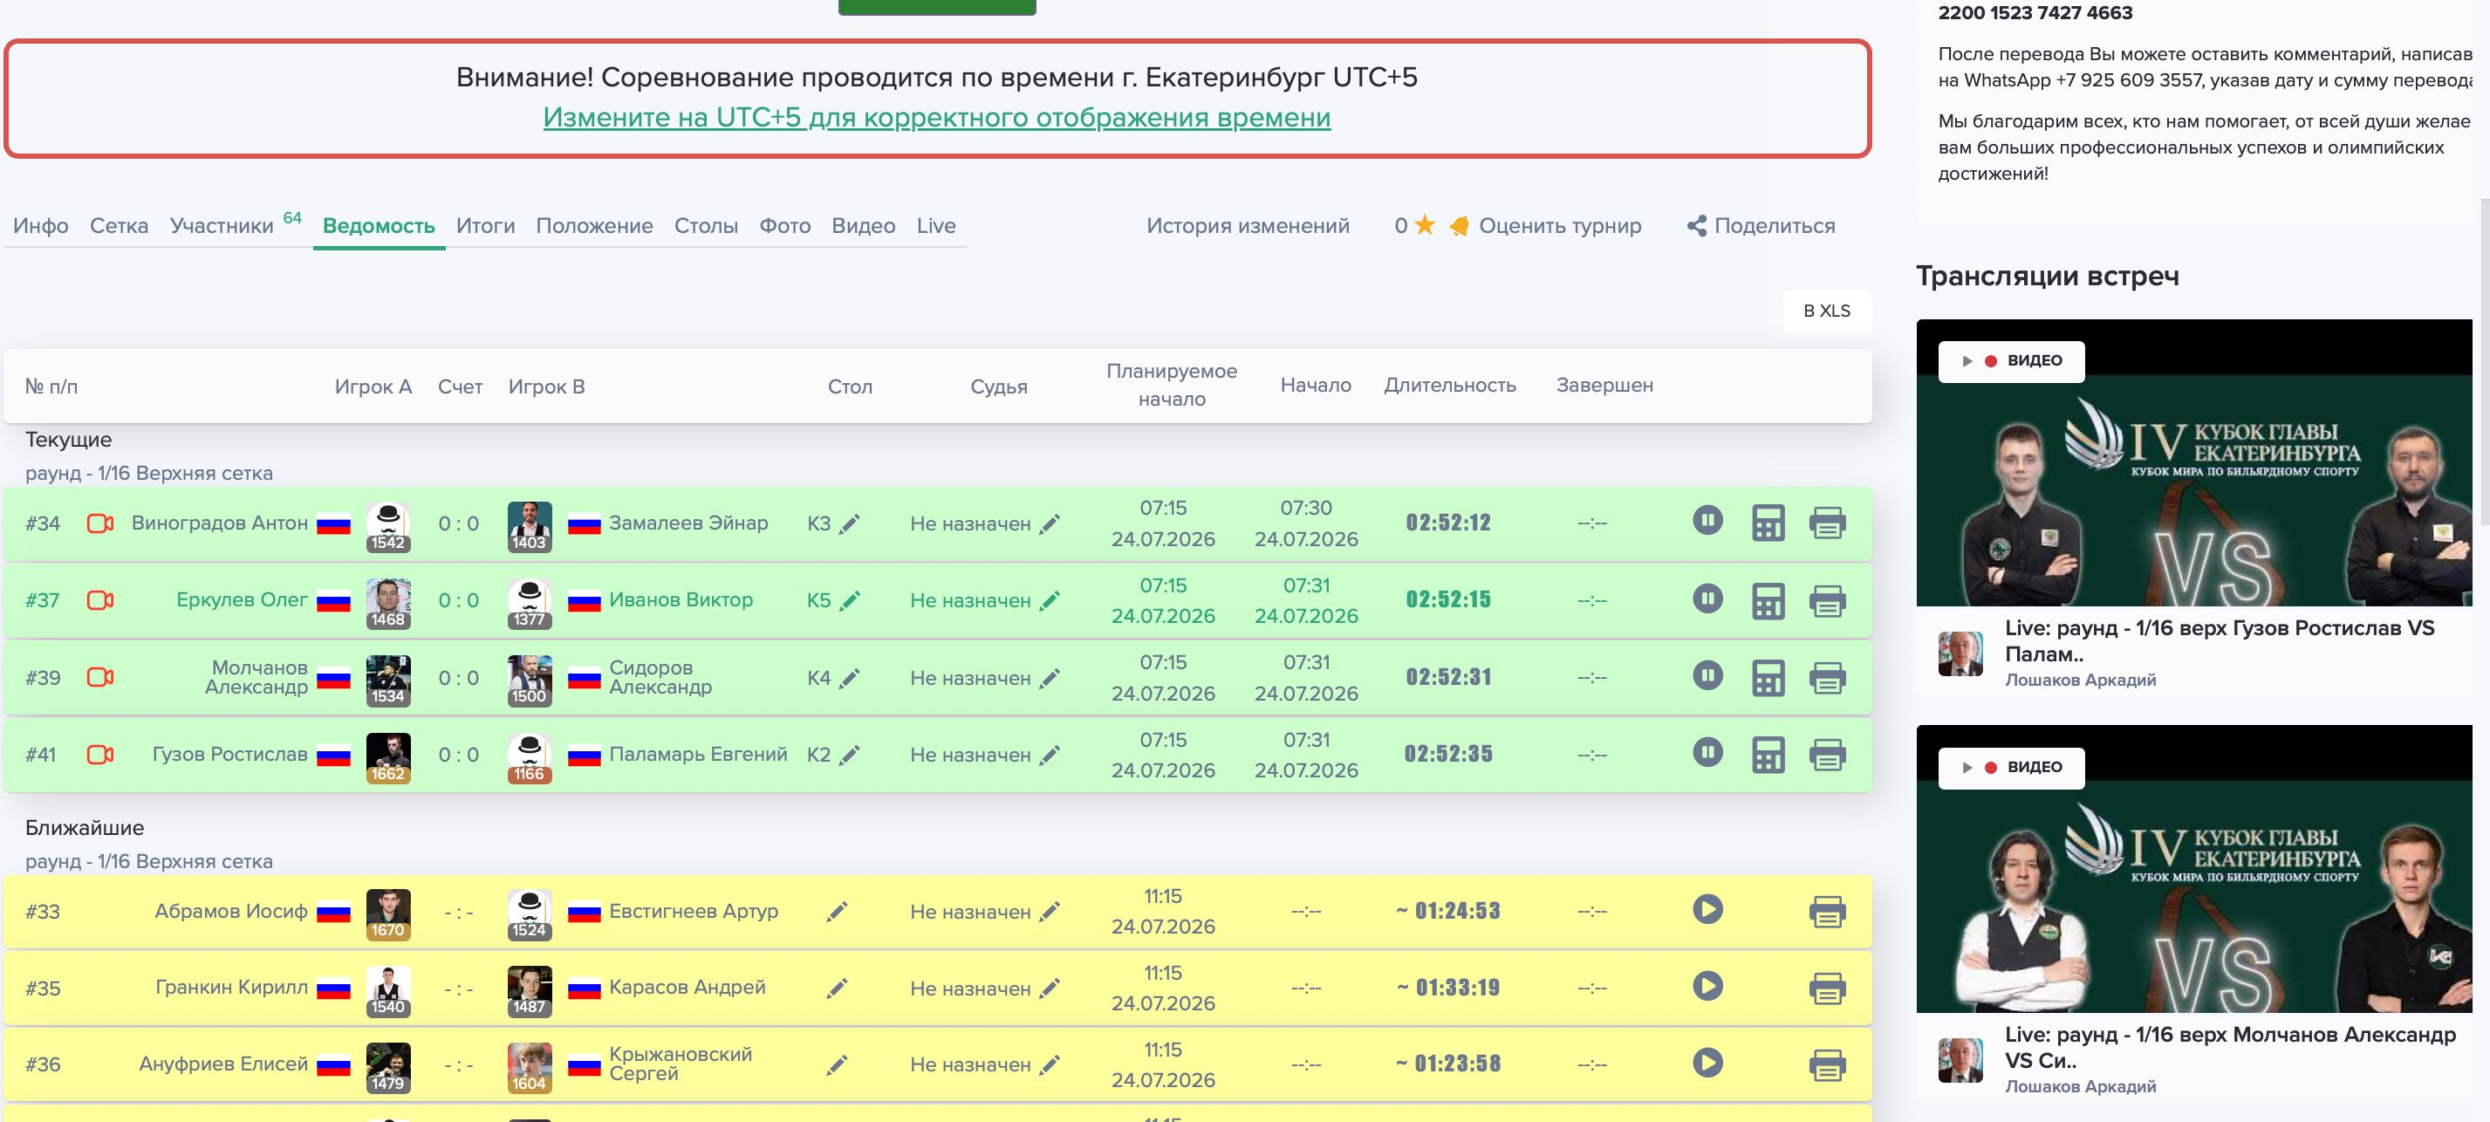Open score calculator for match #41
2490x1122 pixels.
point(1768,755)
